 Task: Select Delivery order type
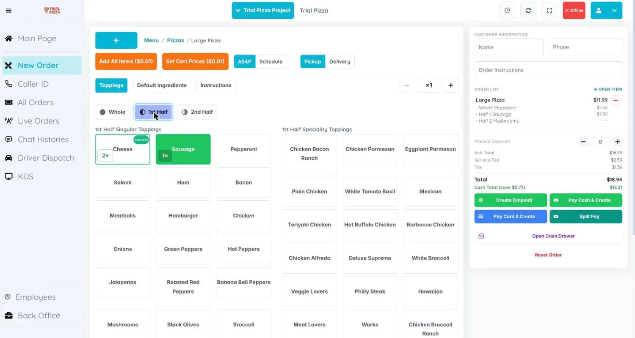coord(340,61)
